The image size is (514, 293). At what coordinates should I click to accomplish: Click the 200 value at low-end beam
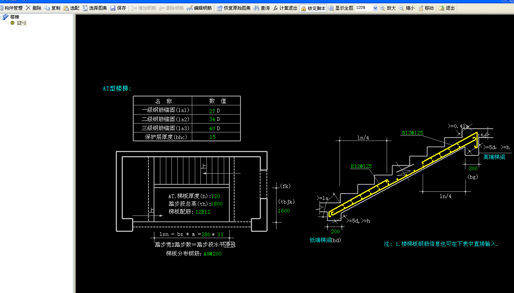click(x=335, y=231)
